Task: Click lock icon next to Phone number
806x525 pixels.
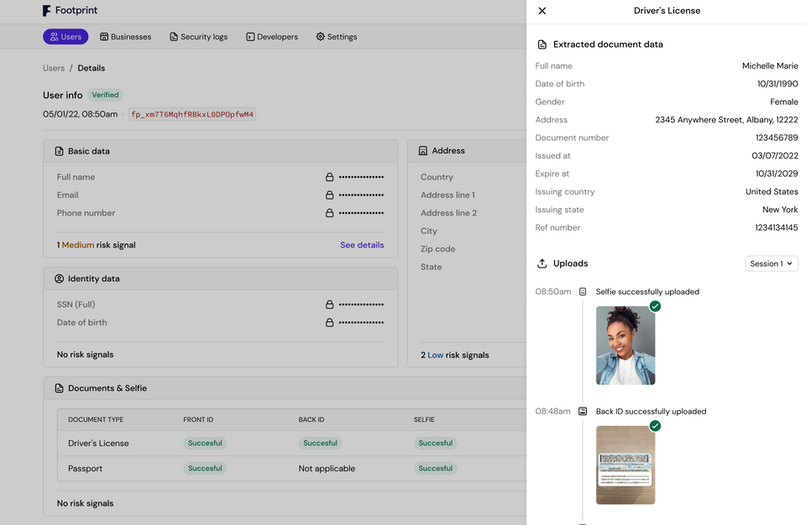Action: 330,213
